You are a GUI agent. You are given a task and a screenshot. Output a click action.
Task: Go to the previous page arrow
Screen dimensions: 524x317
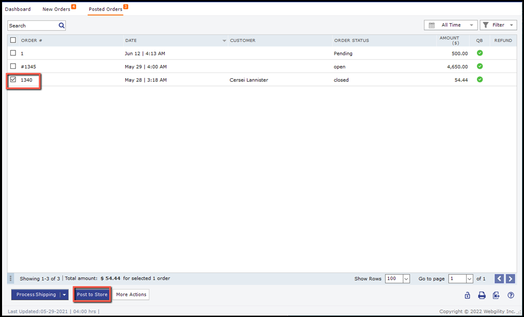pyautogui.click(x=499, y=279)
